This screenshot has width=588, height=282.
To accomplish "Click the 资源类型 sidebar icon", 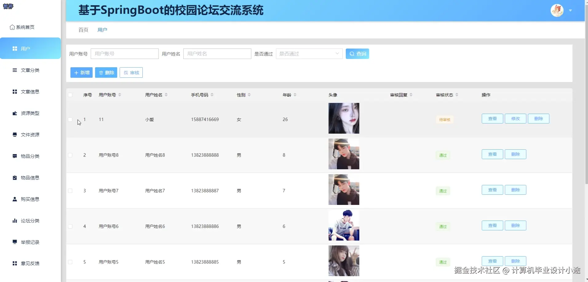I will 14,113.
